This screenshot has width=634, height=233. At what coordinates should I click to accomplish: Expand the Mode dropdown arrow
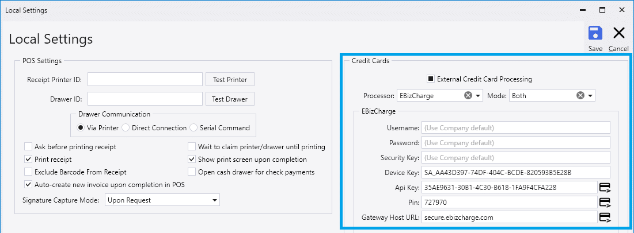(x=590, y=96)
